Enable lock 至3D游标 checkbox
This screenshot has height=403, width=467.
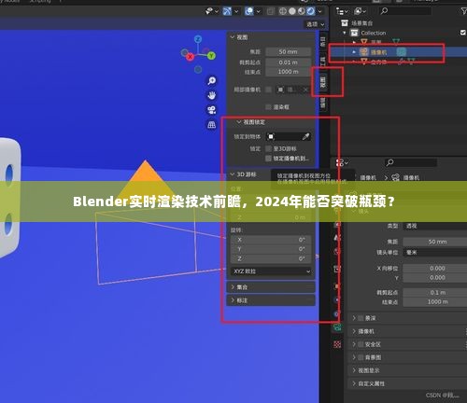click(268, 149)
